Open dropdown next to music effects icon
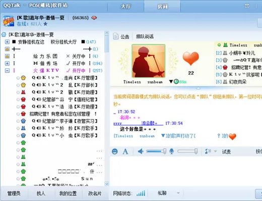This screenshot has width=262, height=201. pyautogui.click(x=215, y=151)
